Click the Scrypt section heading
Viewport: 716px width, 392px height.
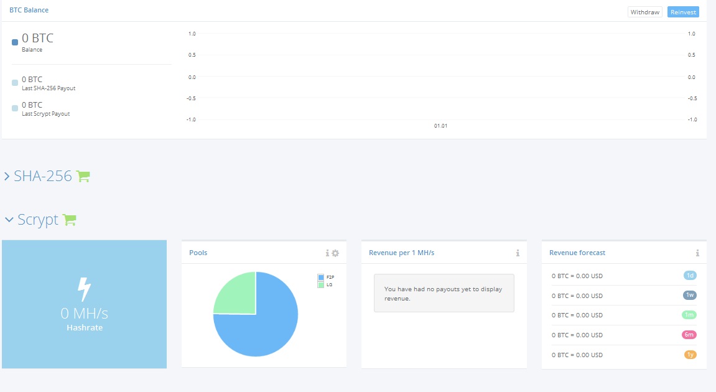[38, 220]
